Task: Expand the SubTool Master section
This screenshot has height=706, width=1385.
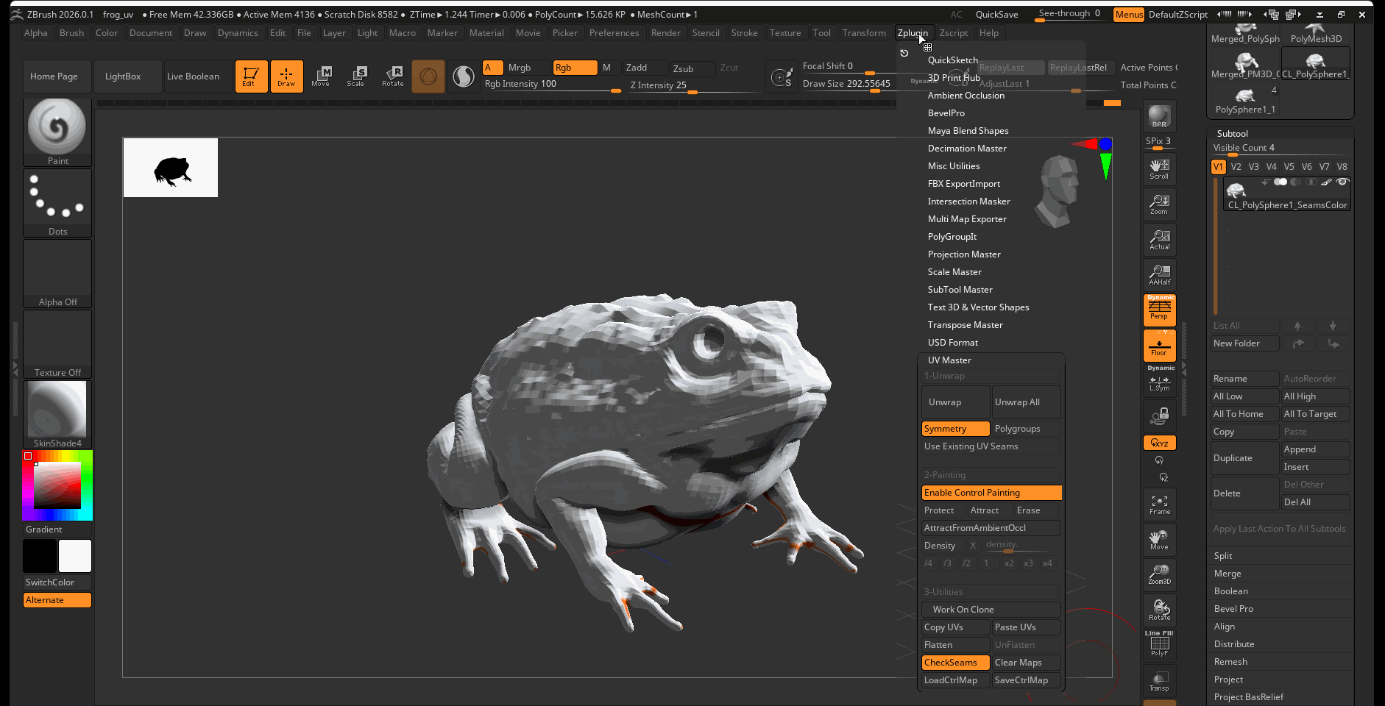Action: click(x=960, y=290)
